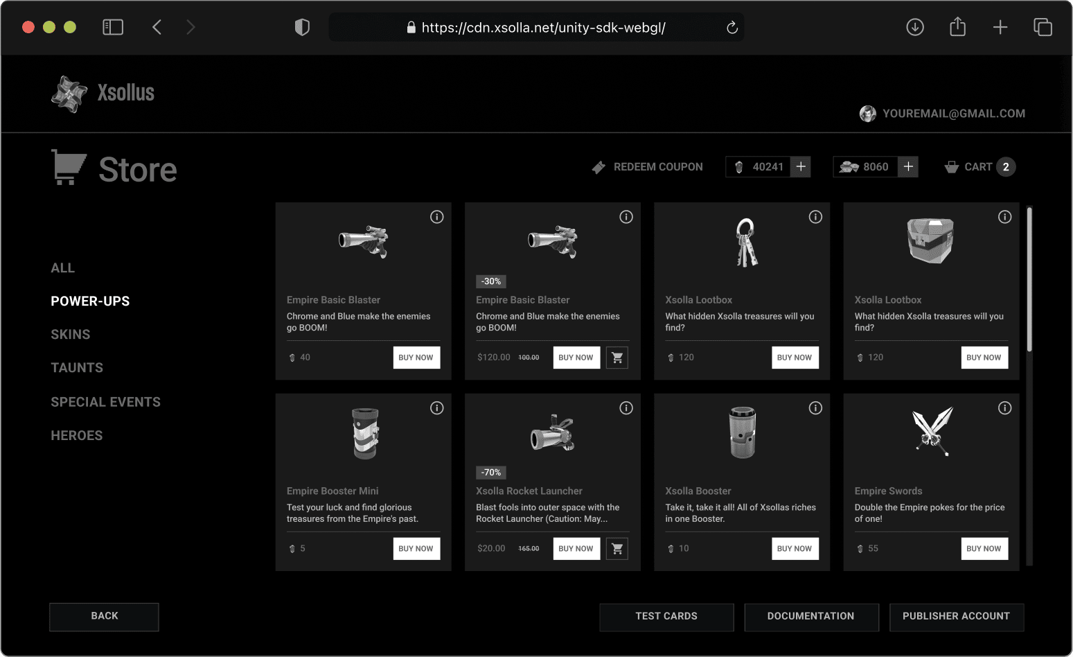This screenshot has height=657, width=1073.
Task: Open the HEROES category
Action: point(76,436)
